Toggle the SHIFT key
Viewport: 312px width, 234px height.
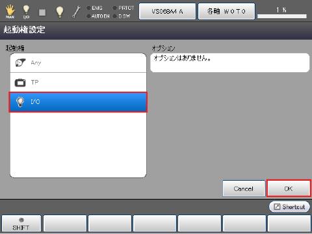coord(21,224)
